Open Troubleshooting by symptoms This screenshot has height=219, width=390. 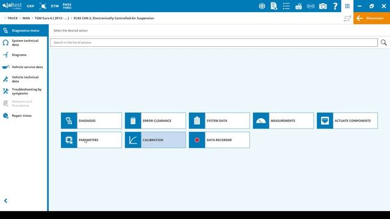pos(24,91)
